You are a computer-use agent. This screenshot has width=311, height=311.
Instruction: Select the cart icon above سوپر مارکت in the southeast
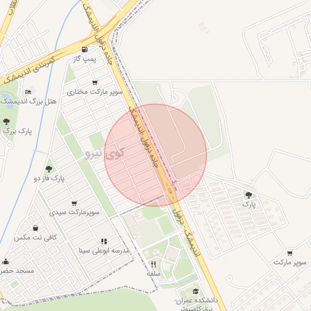tap(290, 253)
